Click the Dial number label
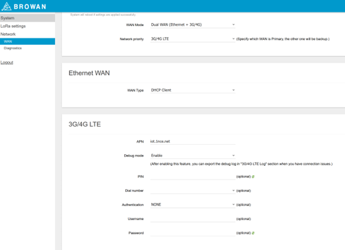Viewport: 345px width, 250px height. coord(134,191)
